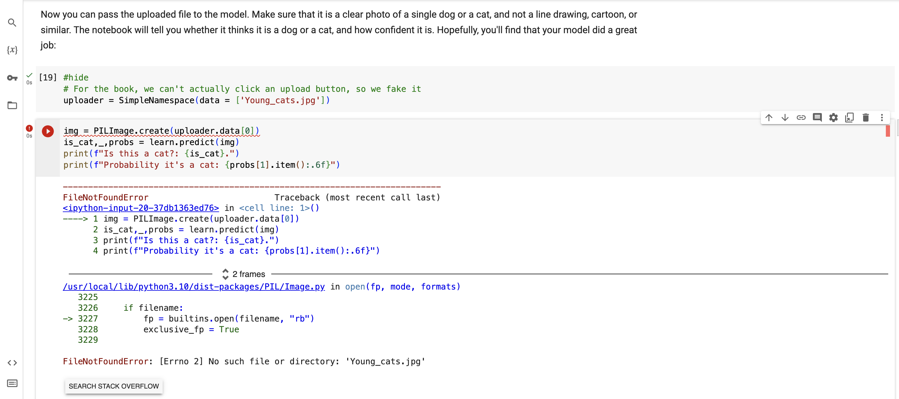
Task: Open the files folder panel
Action: click(x=12, y=105)
